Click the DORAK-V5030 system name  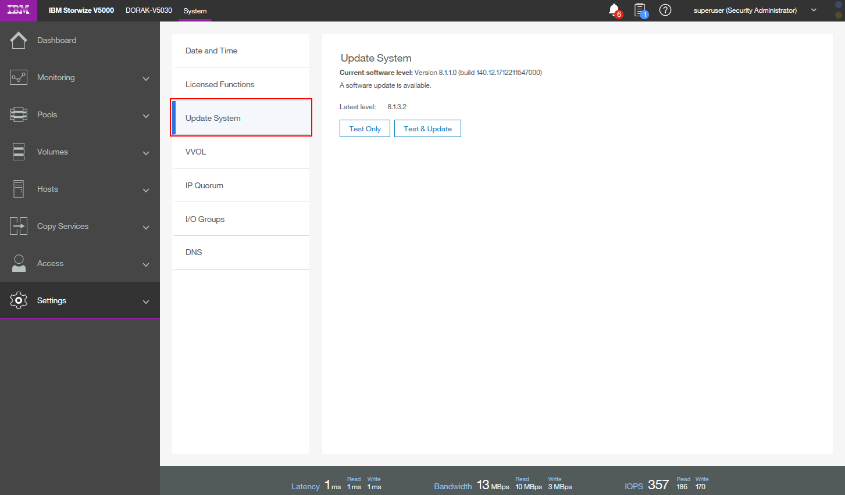click(149, 10)
